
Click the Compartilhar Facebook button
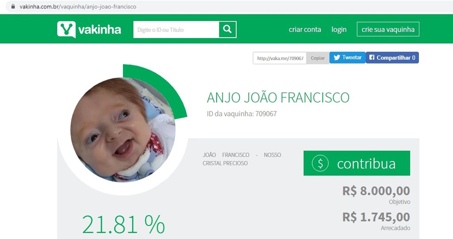click(x=392, y=57)
